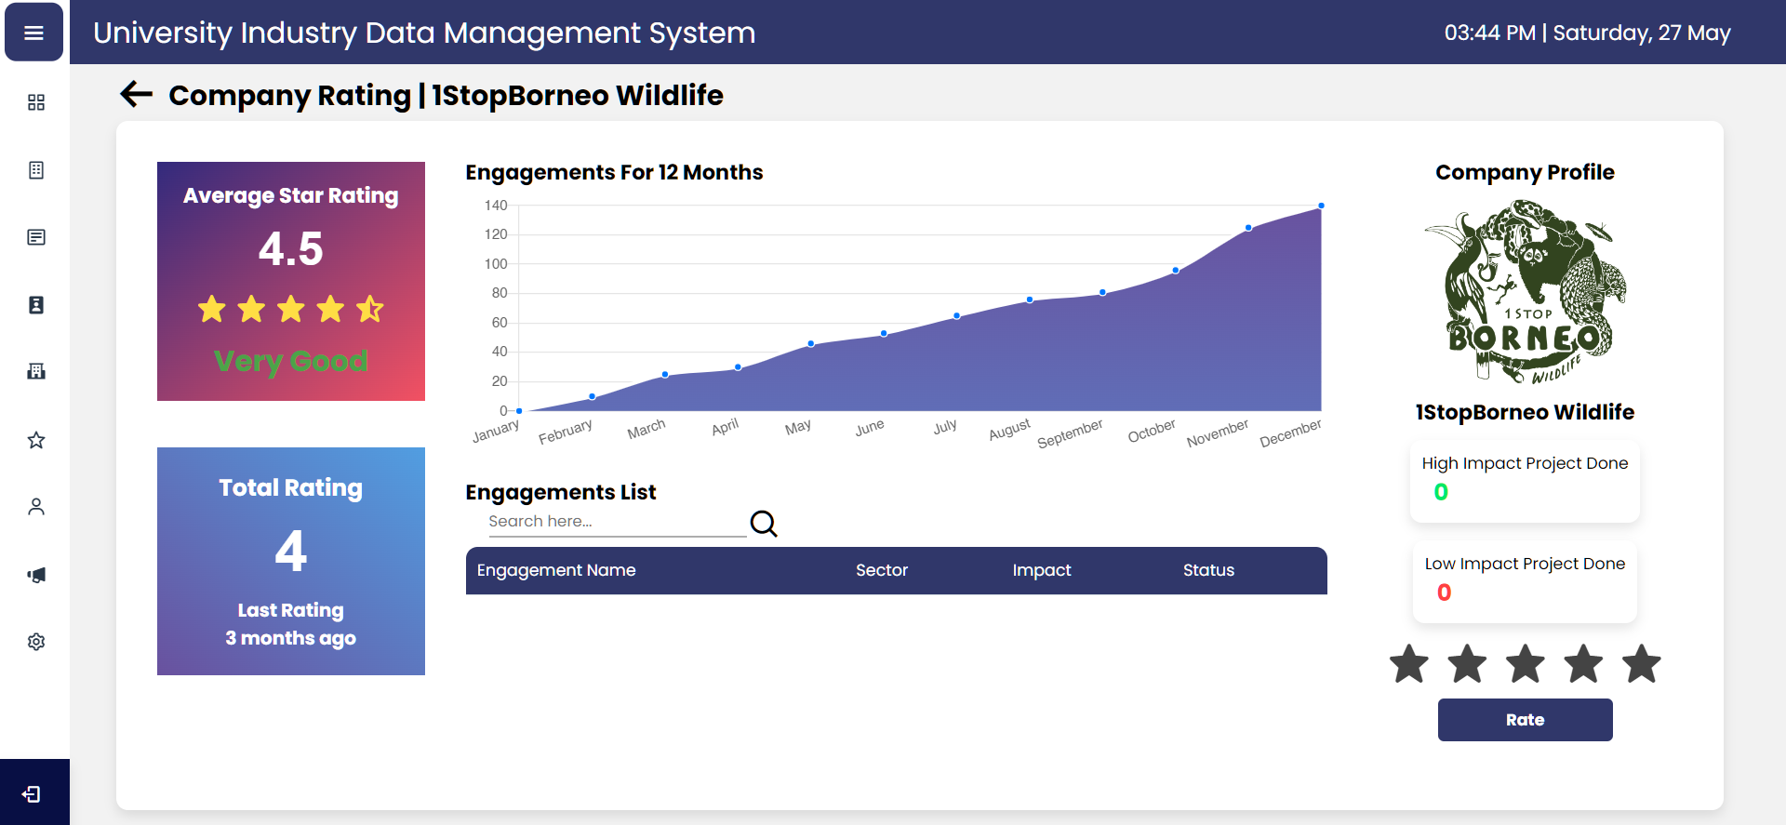Select the fifth rating star
1786x825 pixels.
point(1641,664)
